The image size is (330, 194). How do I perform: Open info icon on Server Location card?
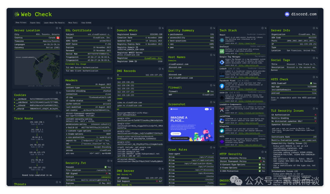57,28
